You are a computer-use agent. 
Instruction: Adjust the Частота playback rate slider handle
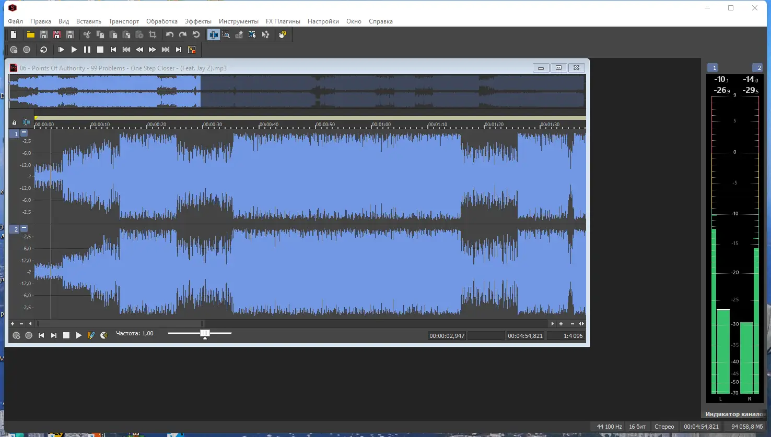(x=205, y=334)
